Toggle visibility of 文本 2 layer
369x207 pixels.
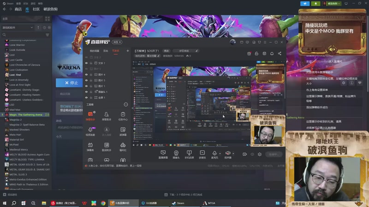(x=86, y=57)
